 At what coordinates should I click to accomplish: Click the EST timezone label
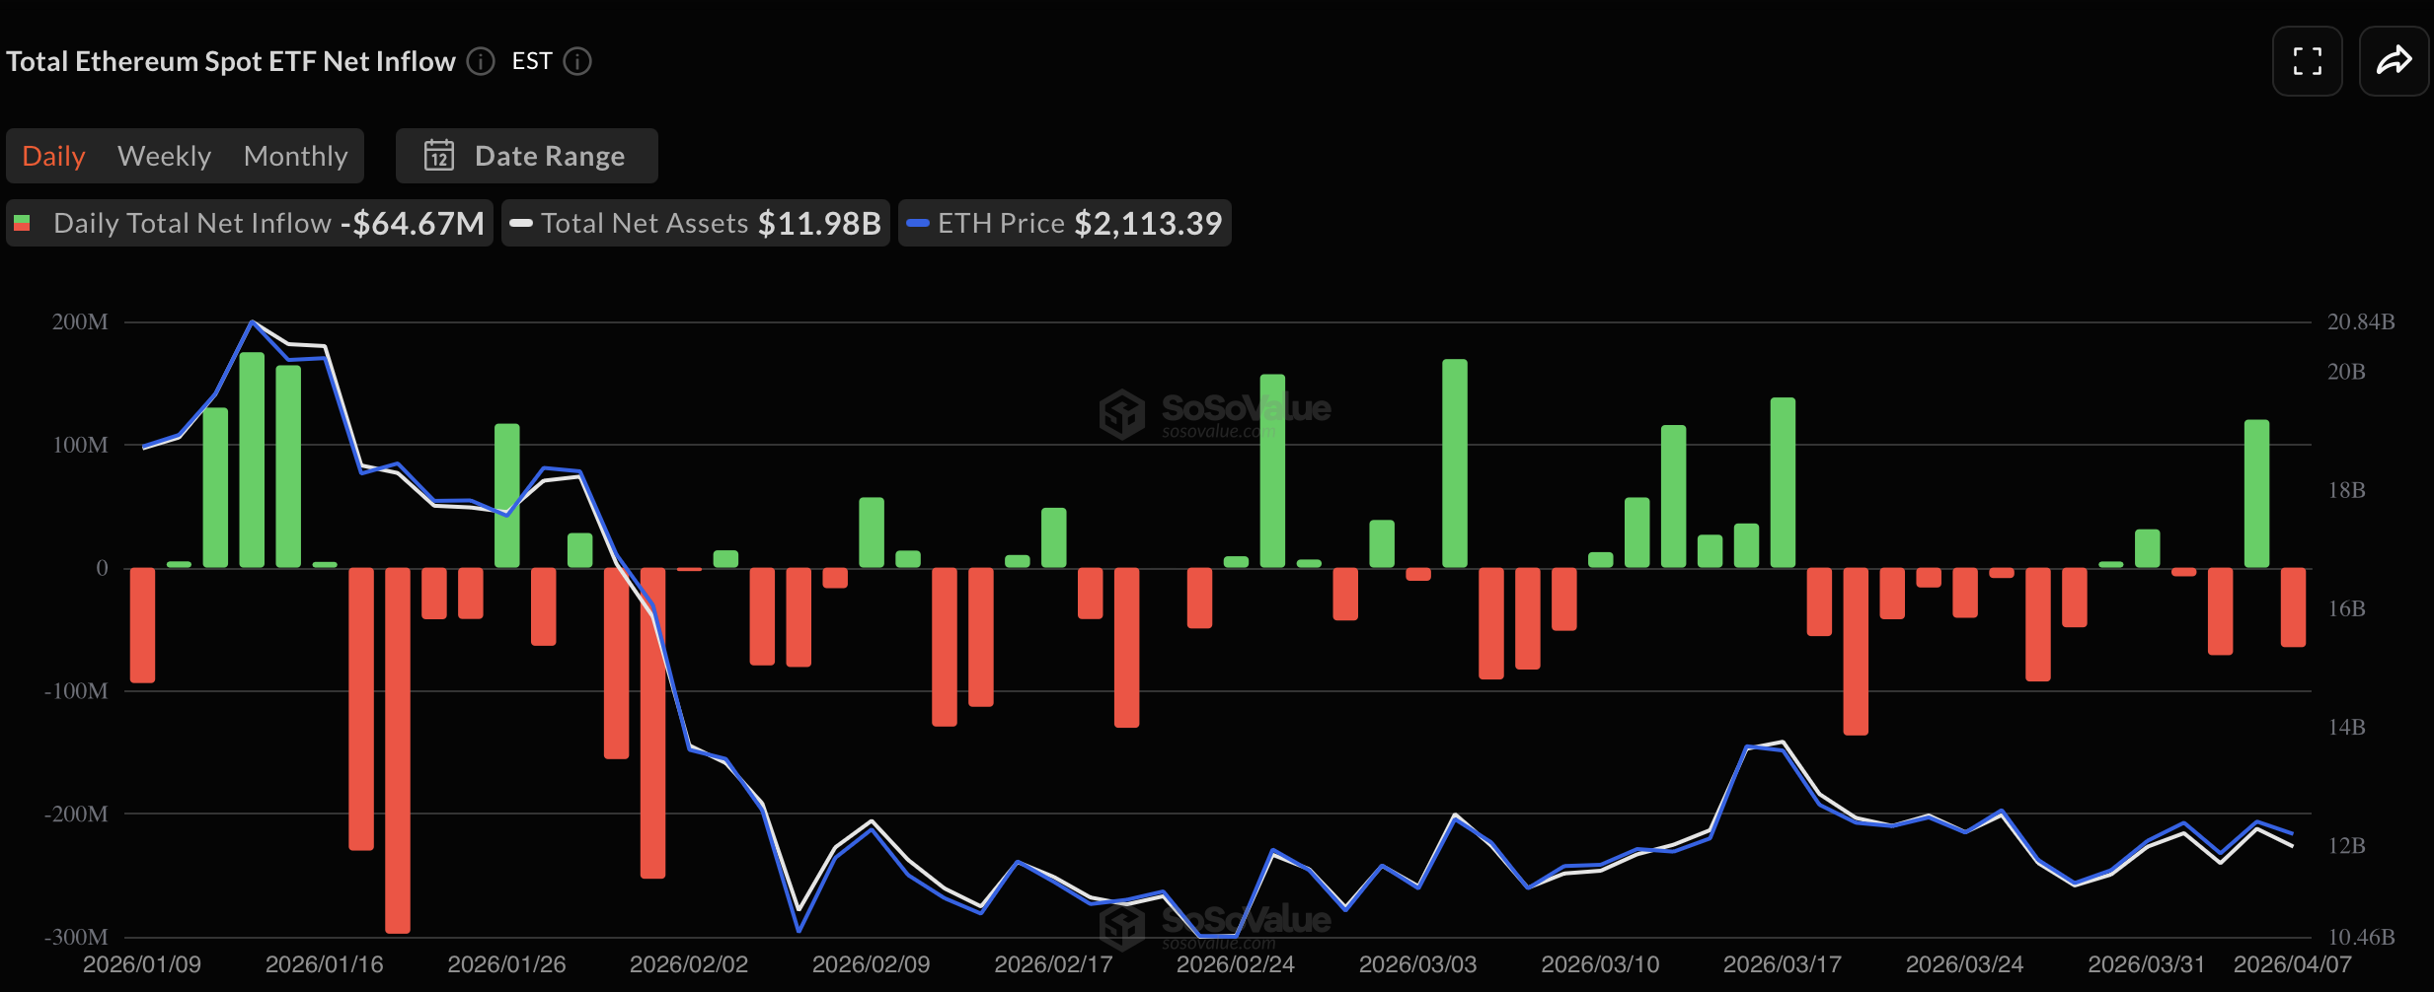531,61
